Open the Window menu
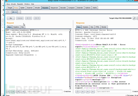Viewport: 138px width, 96px height. (27, 4)
